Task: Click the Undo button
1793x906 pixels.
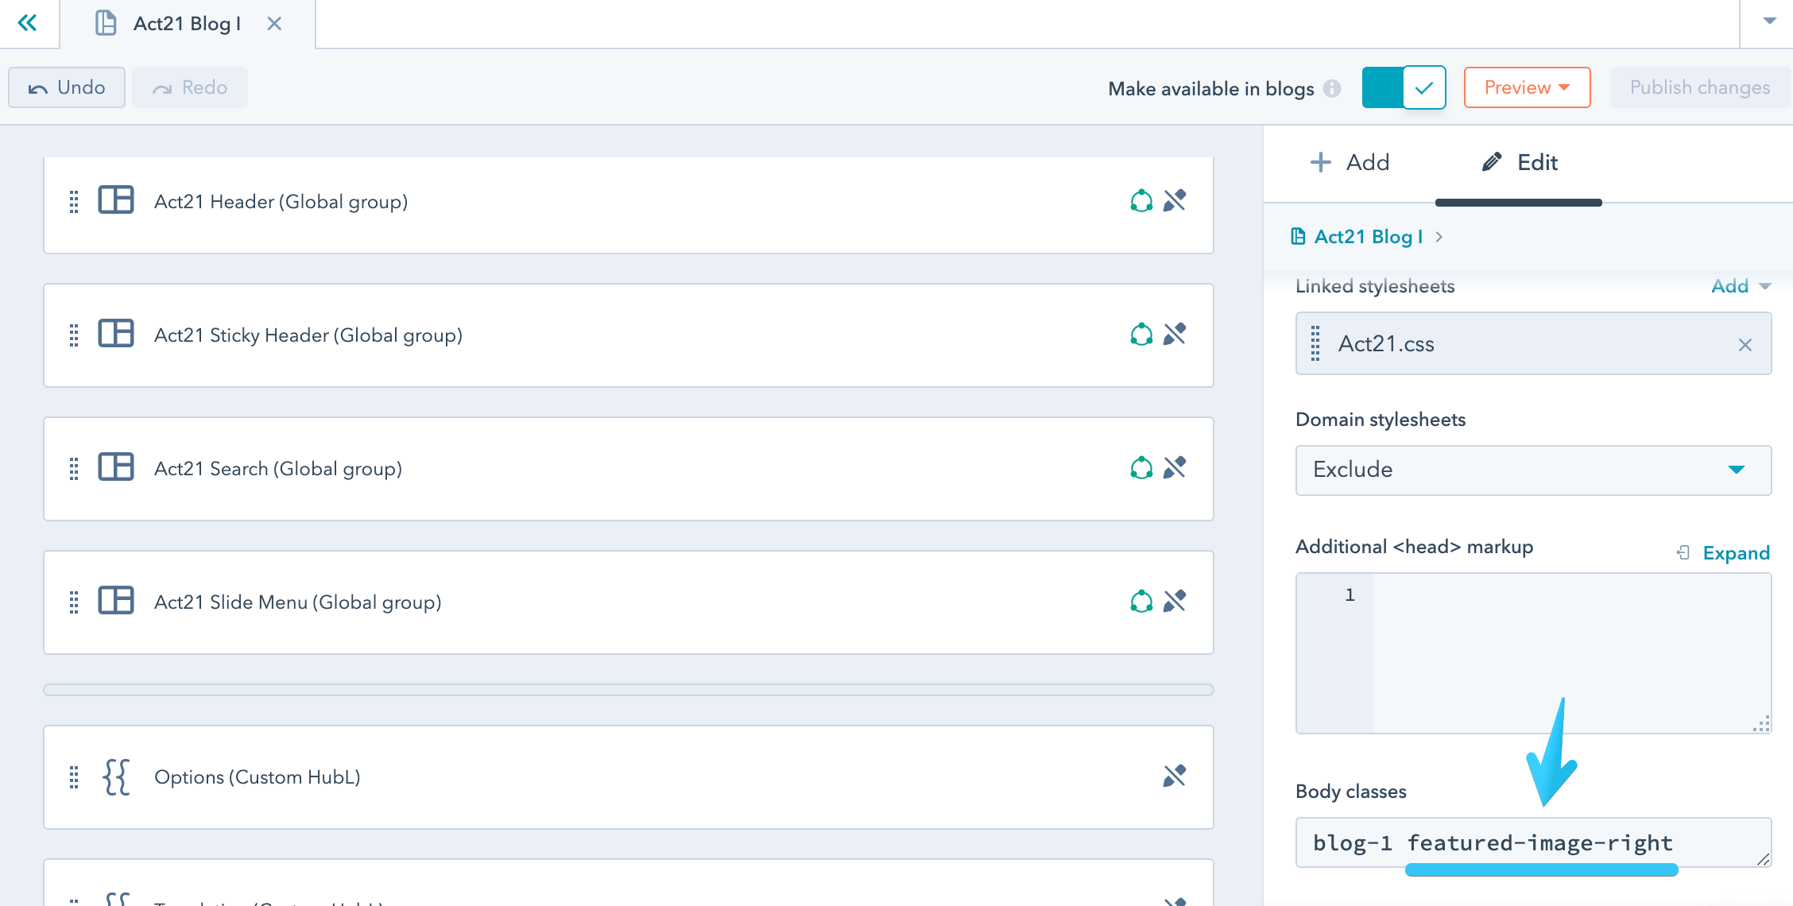Action: [67, 87]
